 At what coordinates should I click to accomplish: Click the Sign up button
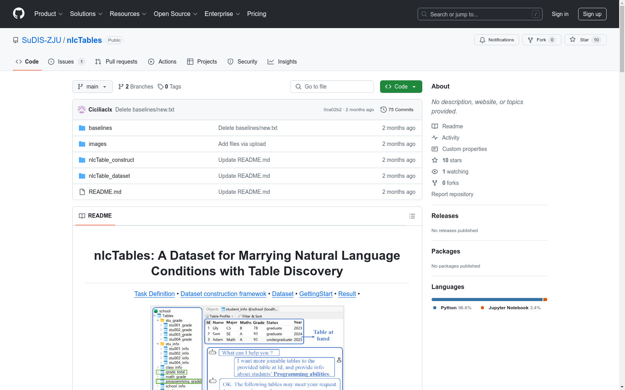592,14
